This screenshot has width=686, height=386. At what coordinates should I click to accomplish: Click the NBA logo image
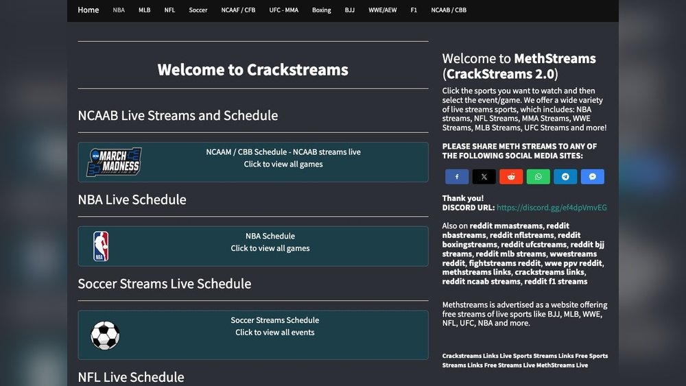101,247
